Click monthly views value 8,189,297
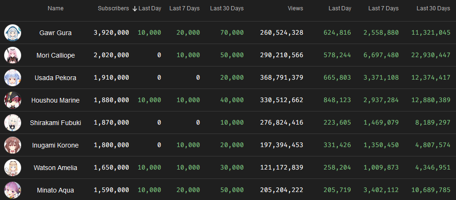The height and width of the screenshot is (200, 456). (433, 123)
